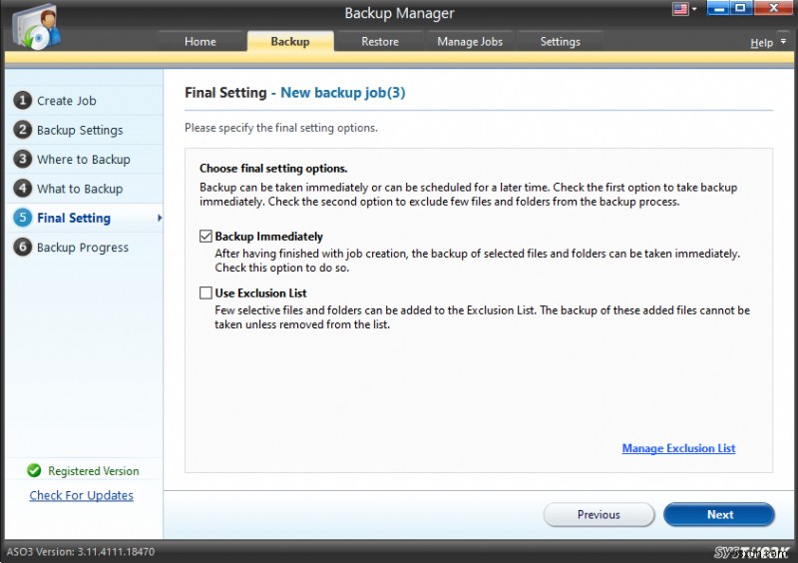Go to the Create Job step
This screenshot has height=563, width=798.
point(66,101)
